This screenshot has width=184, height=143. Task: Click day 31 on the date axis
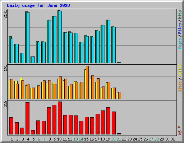[x=172, y=139]
